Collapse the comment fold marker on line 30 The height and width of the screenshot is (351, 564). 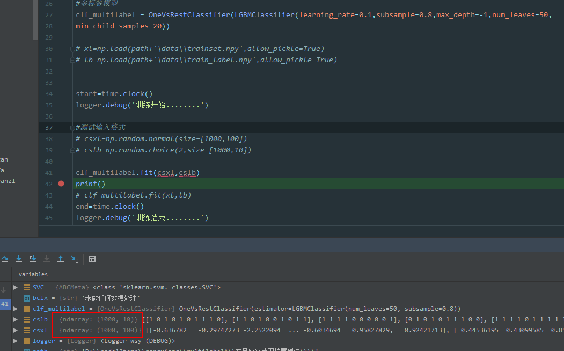click(x=72, y=48)
